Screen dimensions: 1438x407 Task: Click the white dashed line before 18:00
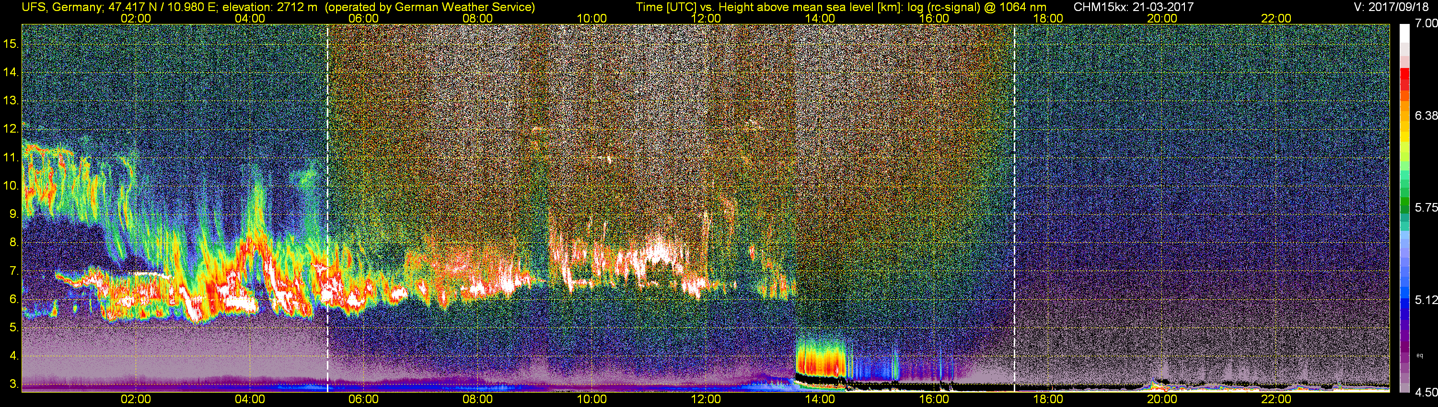pyautogui.click(x=1014, y=207)
